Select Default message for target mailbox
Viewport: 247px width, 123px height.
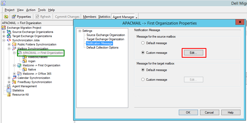(143, 70)
